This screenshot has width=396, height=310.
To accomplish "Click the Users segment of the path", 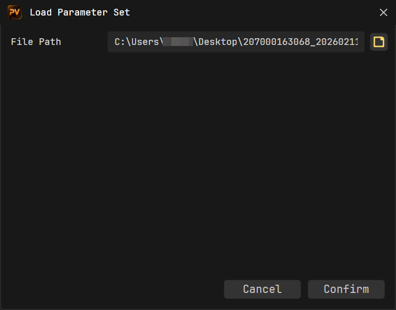I will [x=145, y=42].
